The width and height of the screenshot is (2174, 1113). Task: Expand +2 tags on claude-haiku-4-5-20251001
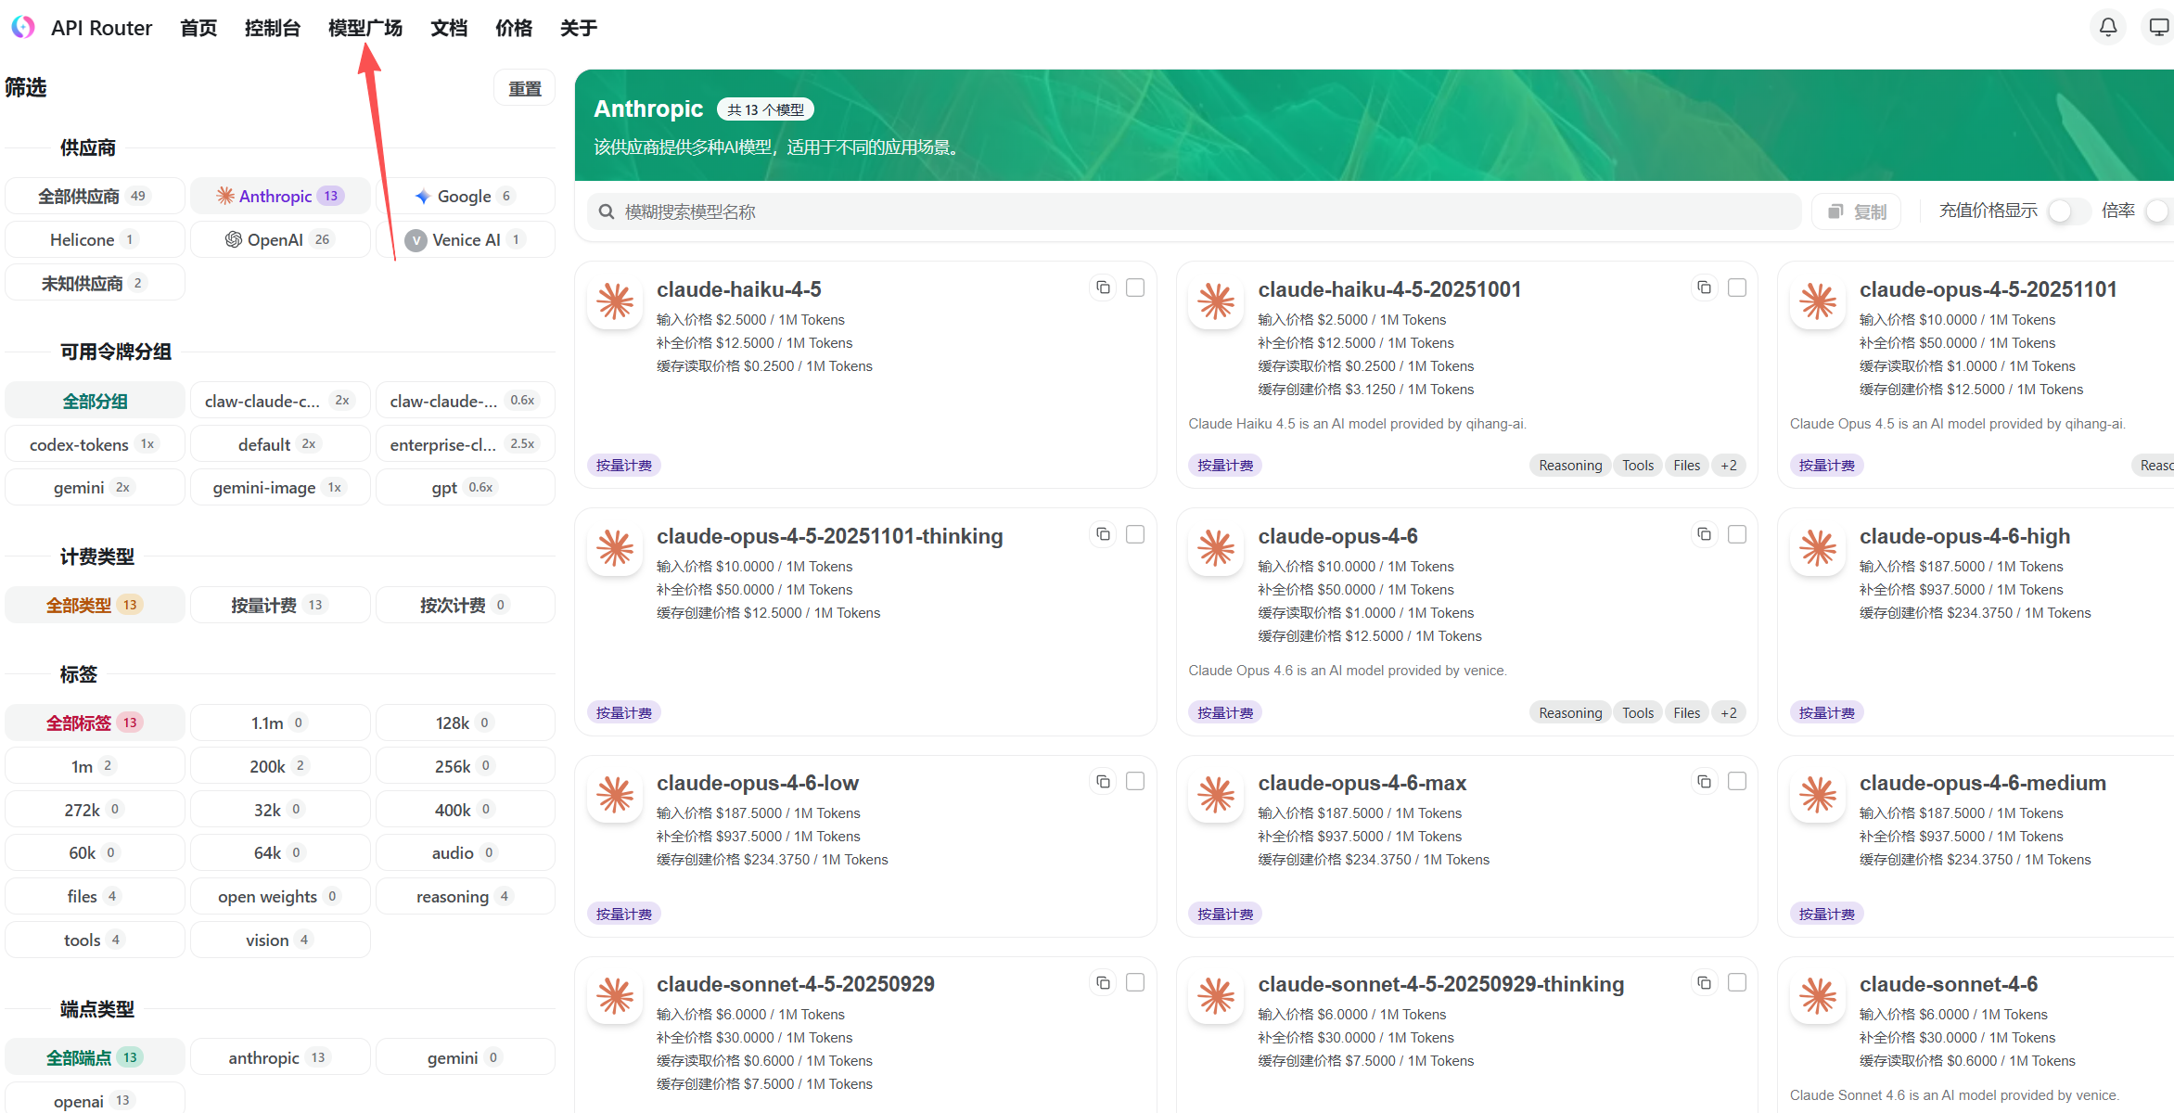point(1729,466)
